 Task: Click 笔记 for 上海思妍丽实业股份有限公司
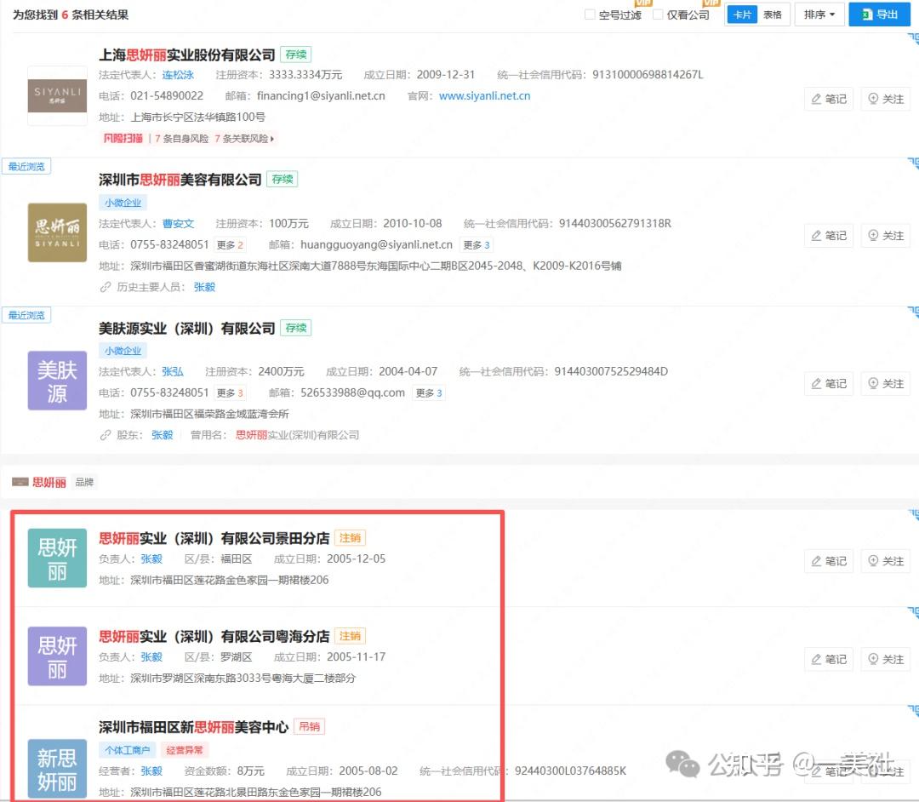(829, 99)
